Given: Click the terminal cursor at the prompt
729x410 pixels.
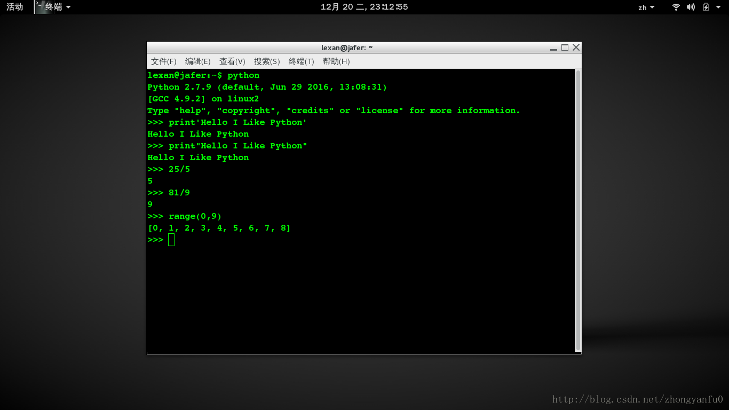Looking at the screenshot, I should point(171,240).
